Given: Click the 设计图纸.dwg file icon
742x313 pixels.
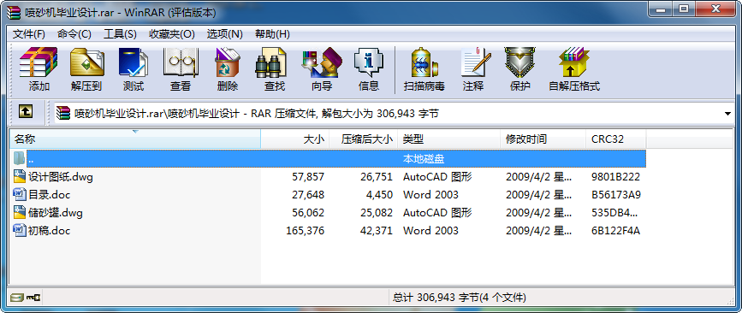Looking at the screenshot, I should 20,177.
